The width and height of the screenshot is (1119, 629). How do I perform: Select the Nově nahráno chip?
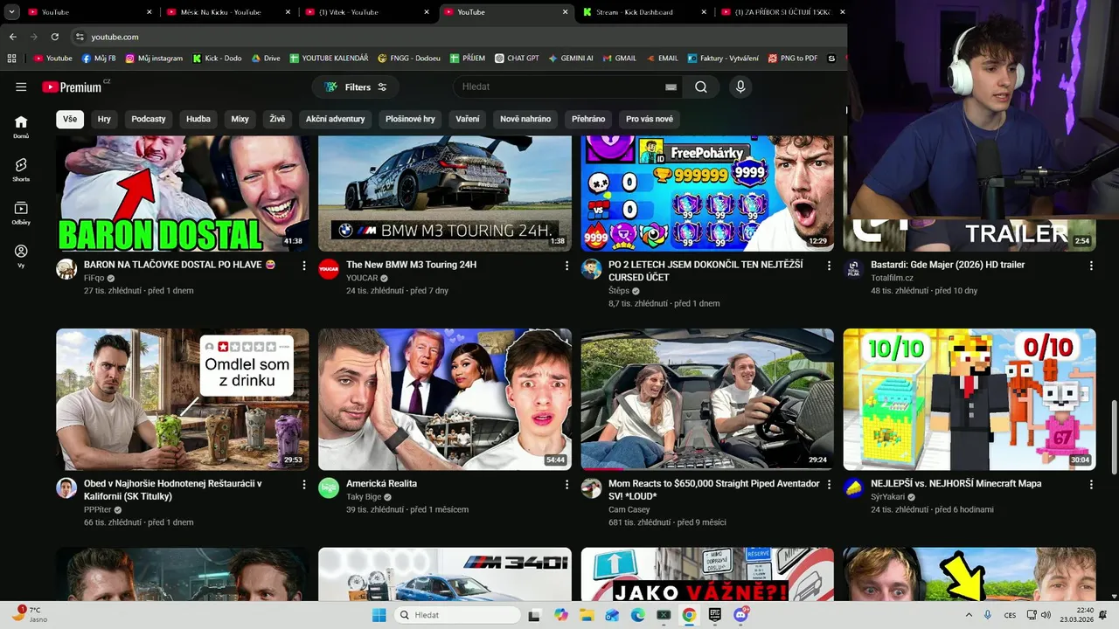click(x=525, y=119)
